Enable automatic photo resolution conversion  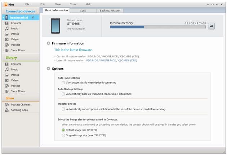[63, 109]
